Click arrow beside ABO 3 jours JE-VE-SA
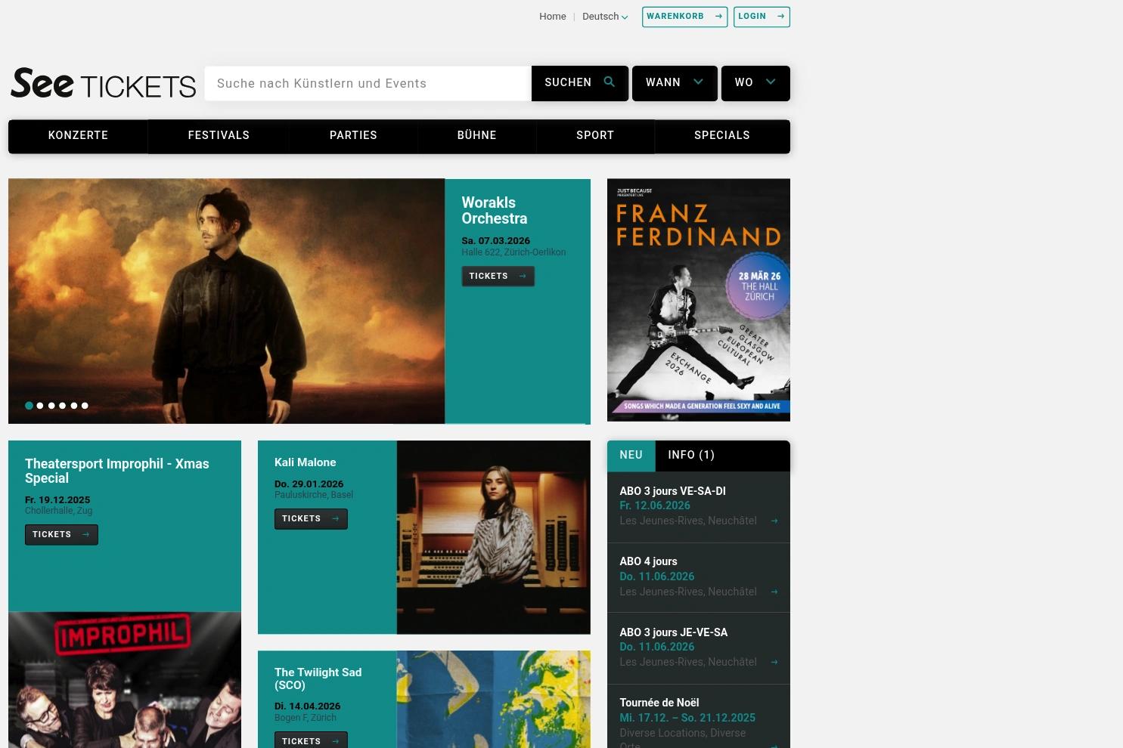This screenshot has height=748, width=1123. click(x=774, y=662)
